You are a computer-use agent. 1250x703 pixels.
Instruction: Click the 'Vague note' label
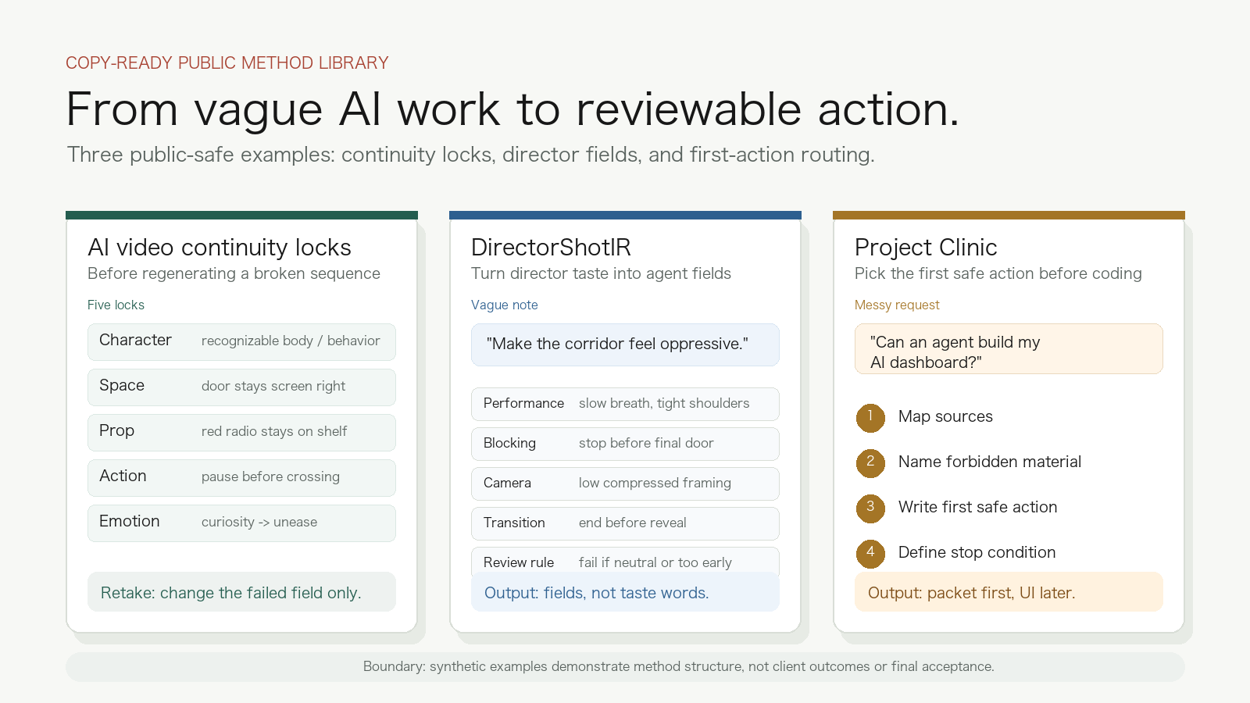tap(505, 305)
